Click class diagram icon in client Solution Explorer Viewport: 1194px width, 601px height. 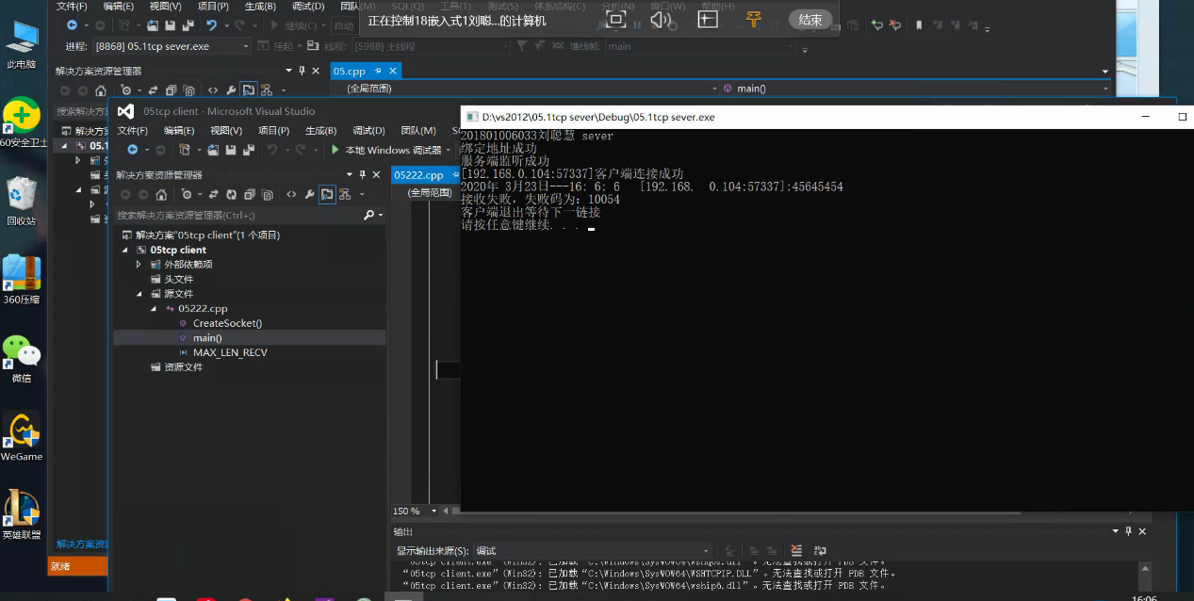[x=345, y=194]
